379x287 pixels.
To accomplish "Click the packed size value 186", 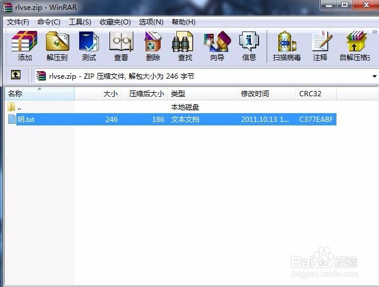I will point(158,120).
